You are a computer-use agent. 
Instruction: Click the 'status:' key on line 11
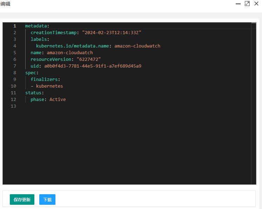[34, 93]
